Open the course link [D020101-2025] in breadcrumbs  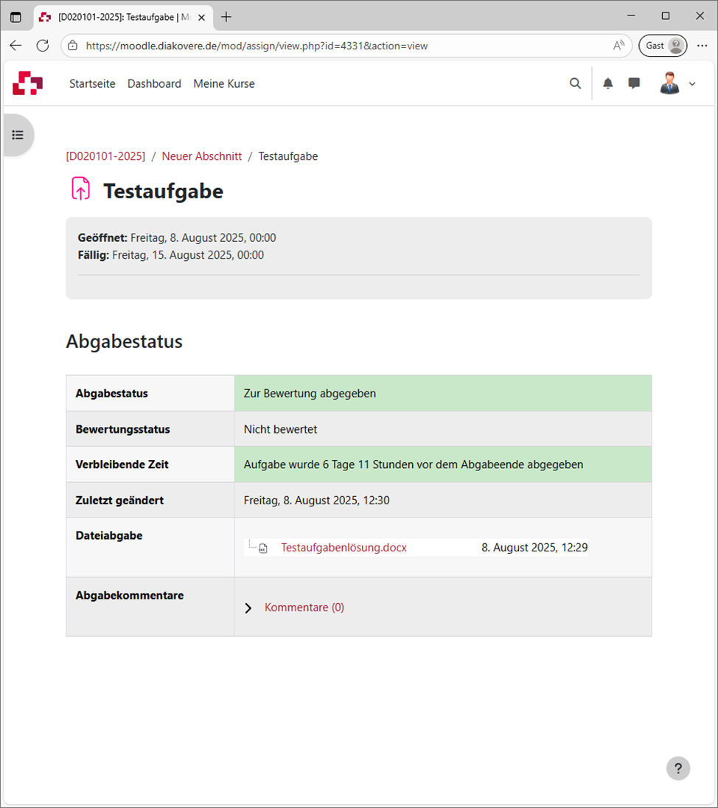(x=105, y=156)
